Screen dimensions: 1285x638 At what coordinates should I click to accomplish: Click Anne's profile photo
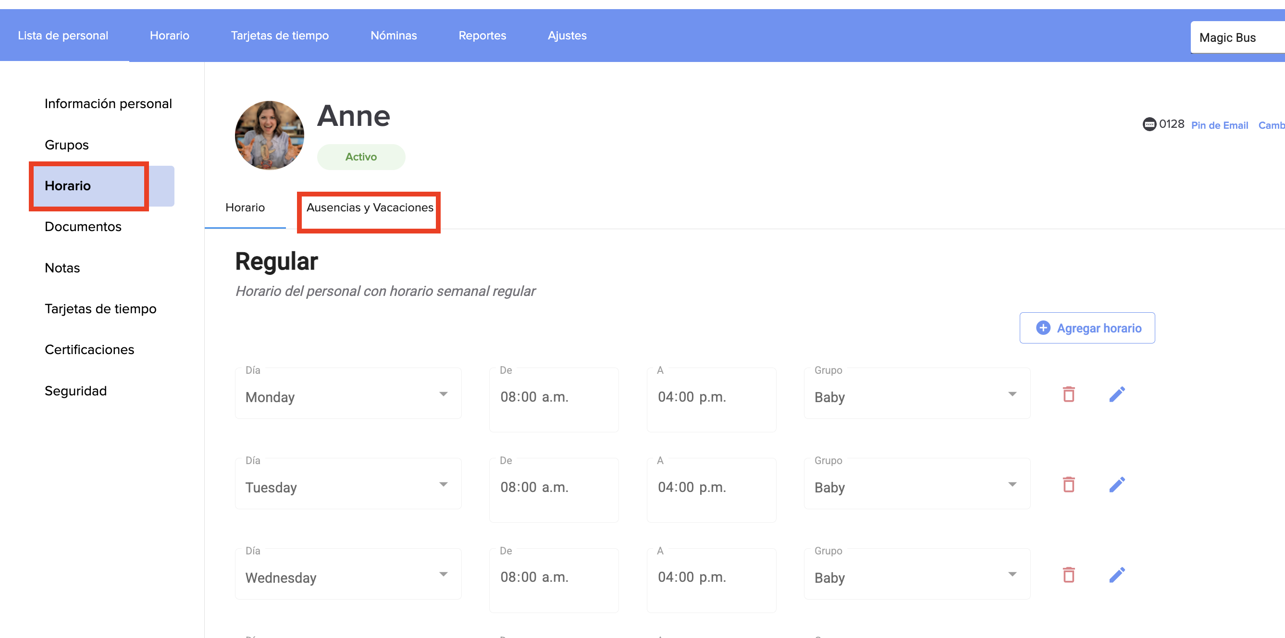(270, 135)
